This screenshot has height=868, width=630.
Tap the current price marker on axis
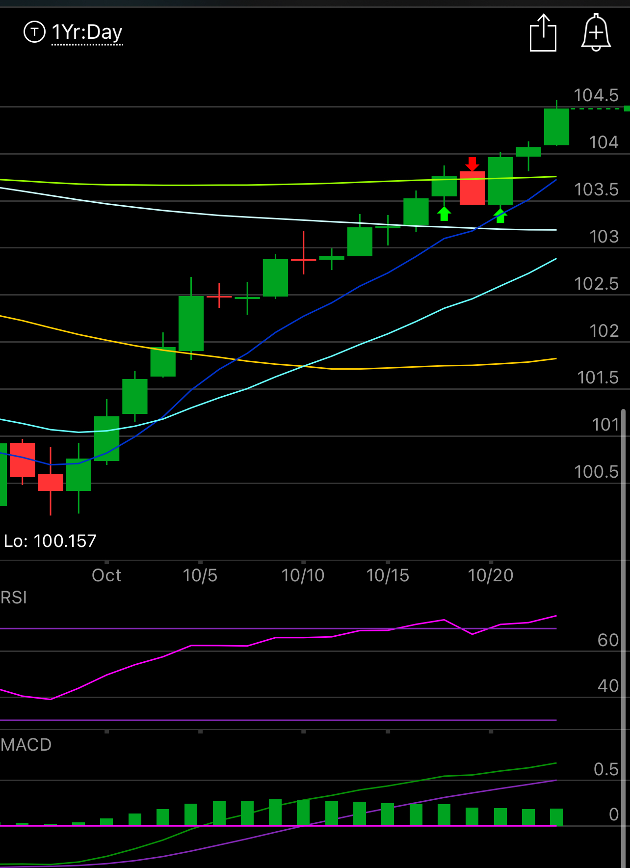[x=627, y=108]
